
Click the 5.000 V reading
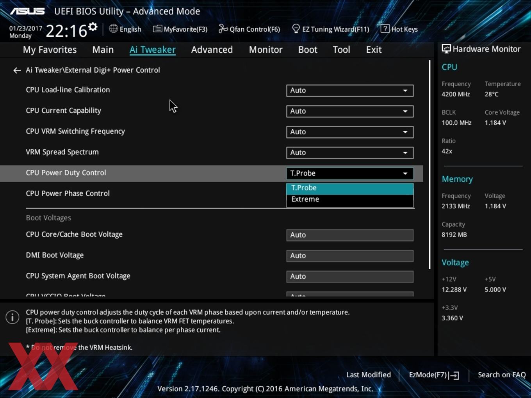[x=495, y=290]
